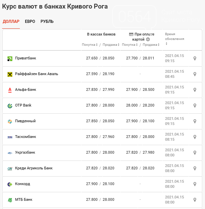Click Укргазбанк card sale rate 27.980
Viewport: 205px width, 209px height.
[149, 153]
